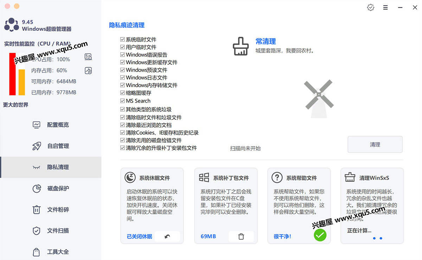This screenshot has height=260, width=422.
Task: Click the orange memory usage bar
Action: pos(22,82)
